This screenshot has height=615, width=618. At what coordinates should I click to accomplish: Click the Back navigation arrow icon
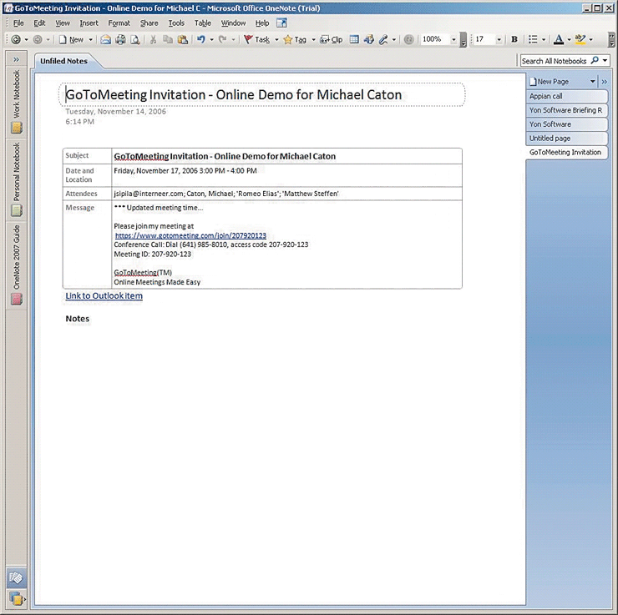point(16,39)
